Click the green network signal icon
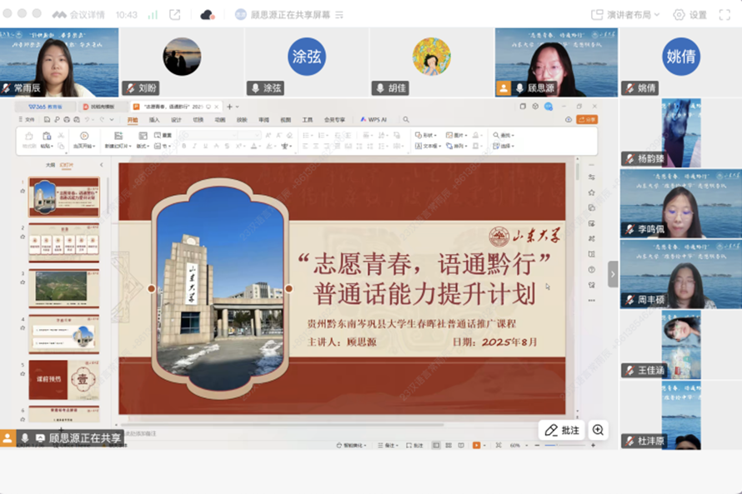 tap(153, 15)
